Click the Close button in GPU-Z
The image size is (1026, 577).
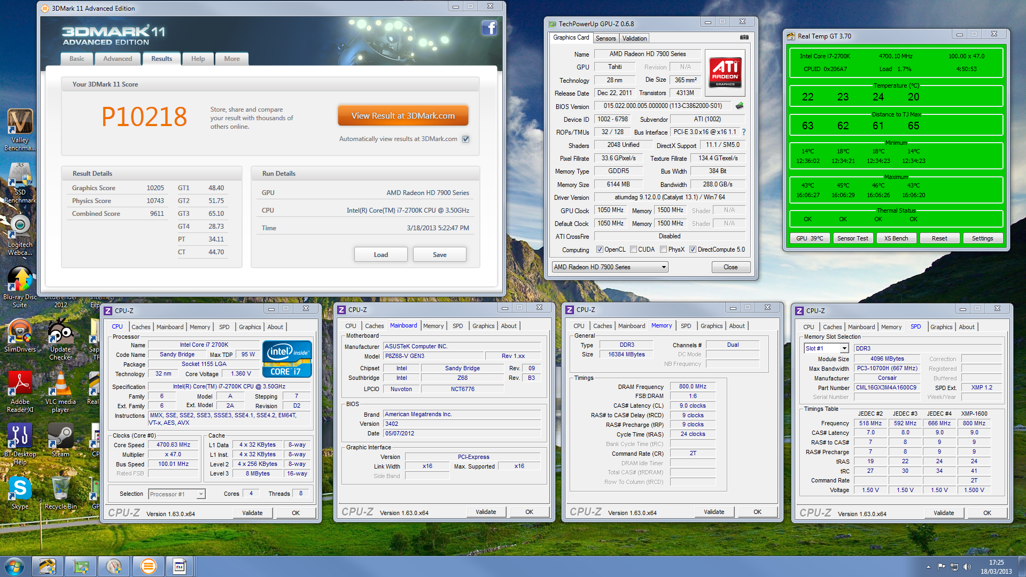730,267
